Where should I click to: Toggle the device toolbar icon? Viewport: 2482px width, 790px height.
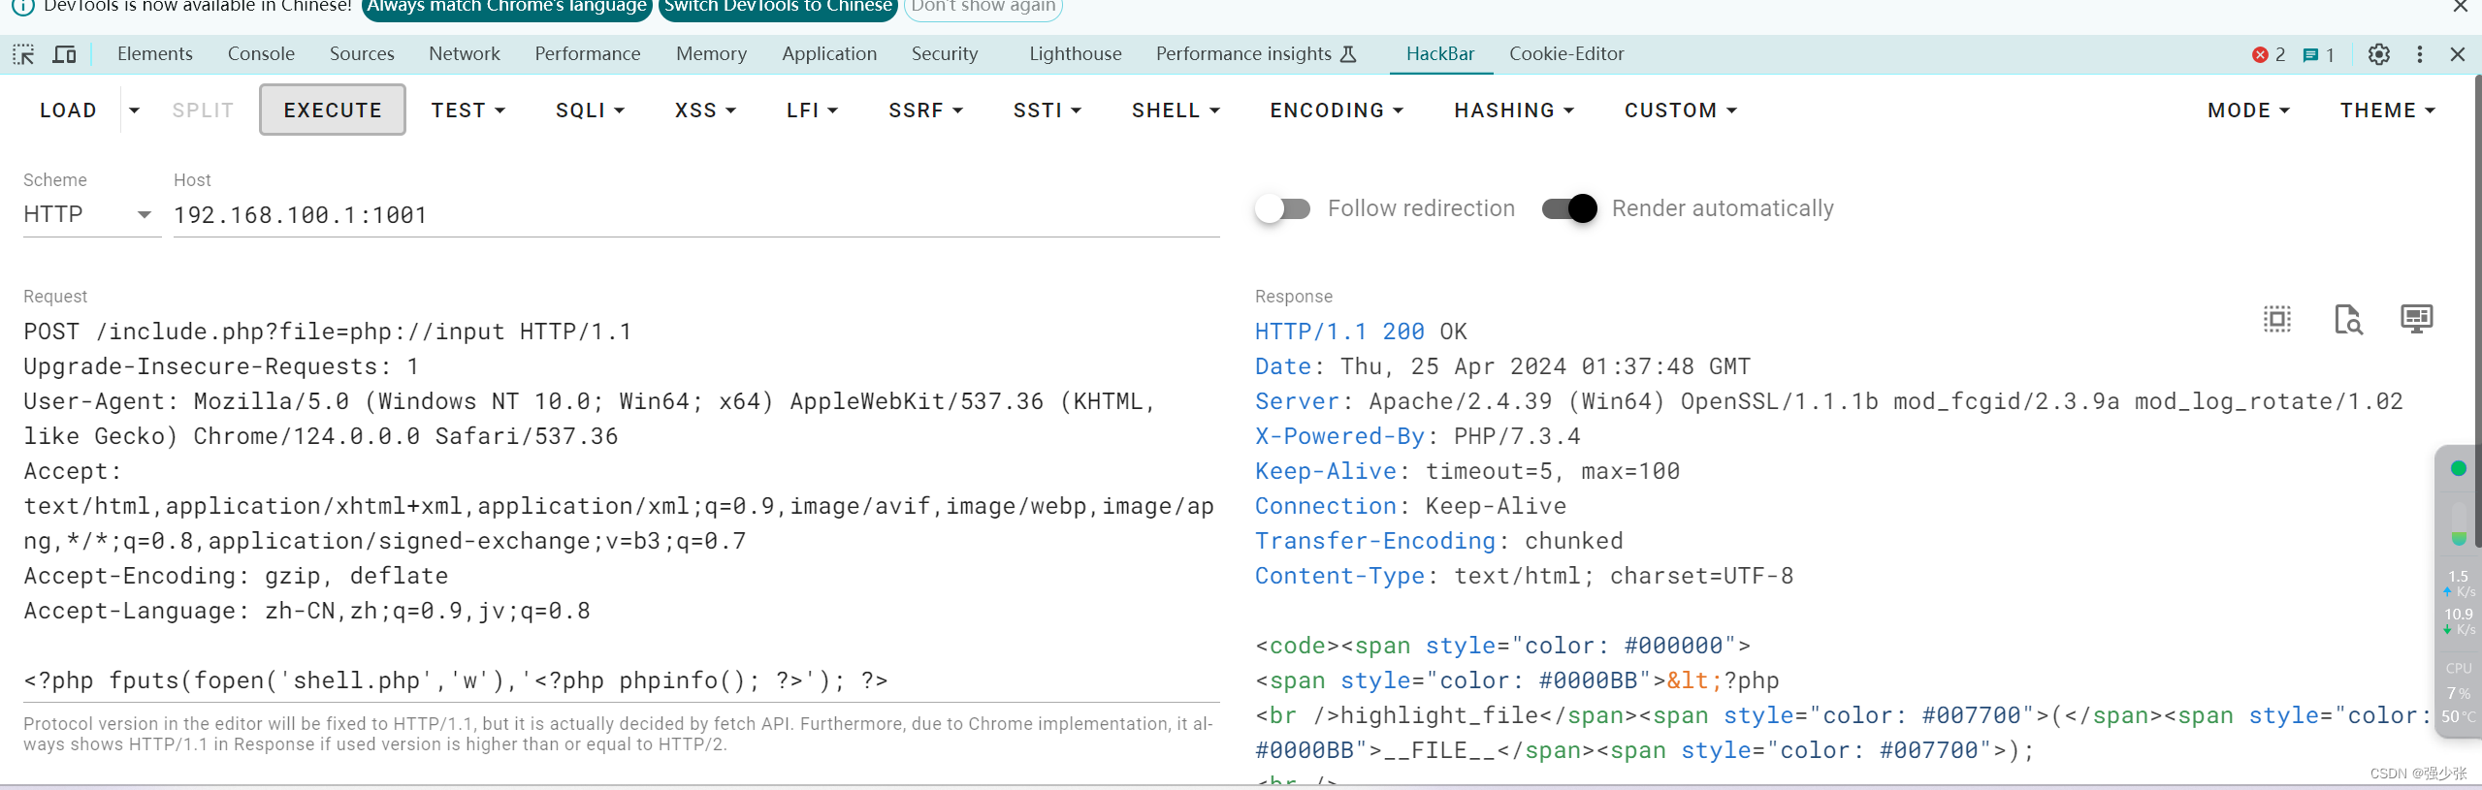click(64, 54)
